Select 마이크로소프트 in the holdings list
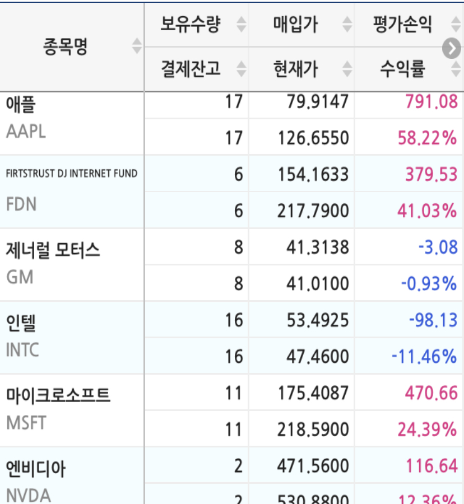The image size is (464, 504). point(58,395)
